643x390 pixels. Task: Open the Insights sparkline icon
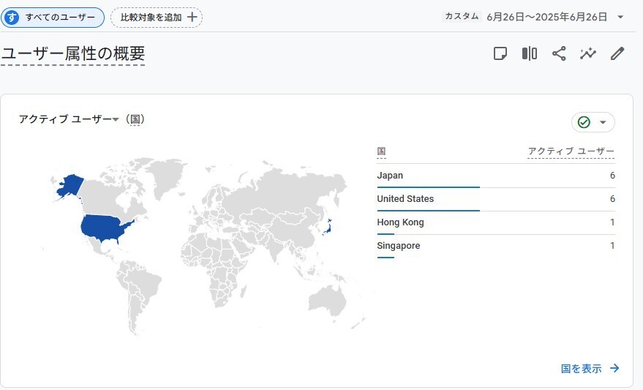tap(588, 53)
